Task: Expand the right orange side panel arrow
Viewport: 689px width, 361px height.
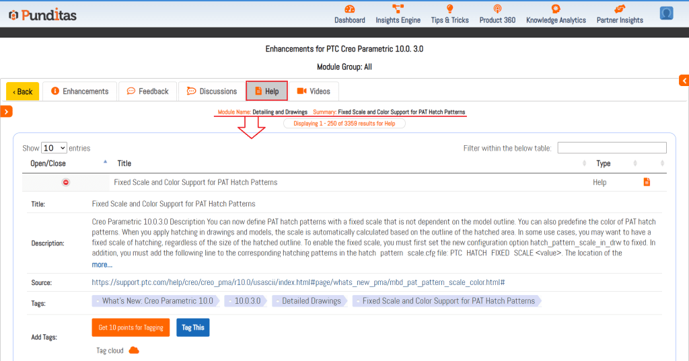Action: click(x=684, y=81)
